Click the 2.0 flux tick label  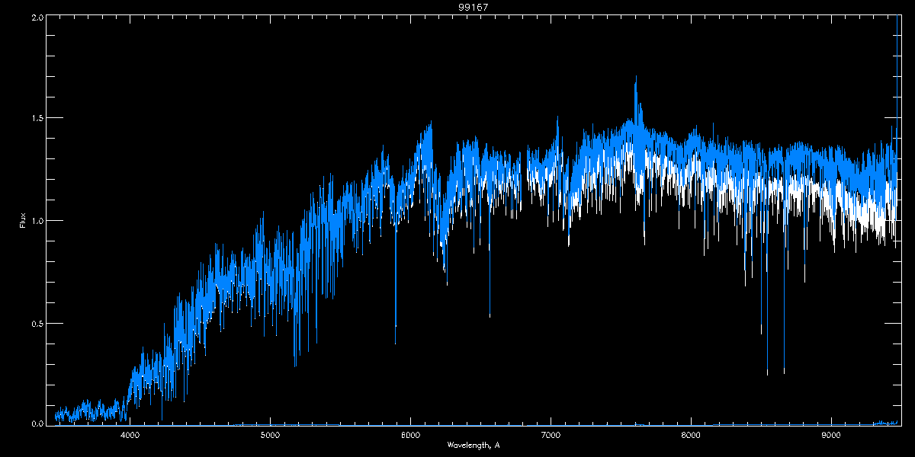coord(36,18)
